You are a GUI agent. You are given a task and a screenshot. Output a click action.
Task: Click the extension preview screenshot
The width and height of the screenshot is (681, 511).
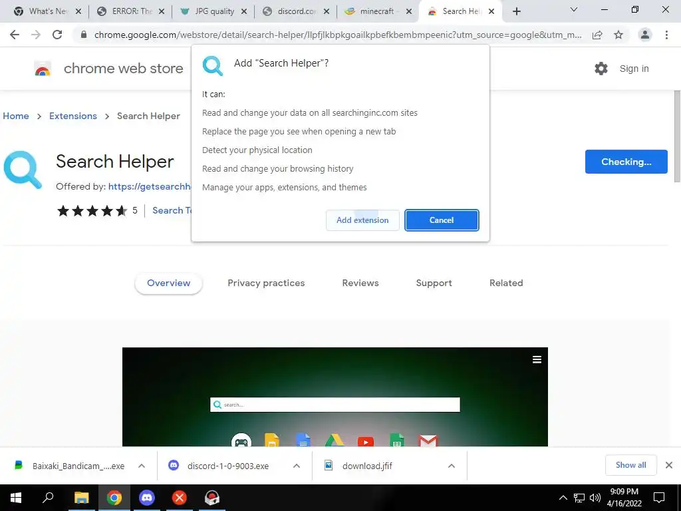click(x=335, y=397)
